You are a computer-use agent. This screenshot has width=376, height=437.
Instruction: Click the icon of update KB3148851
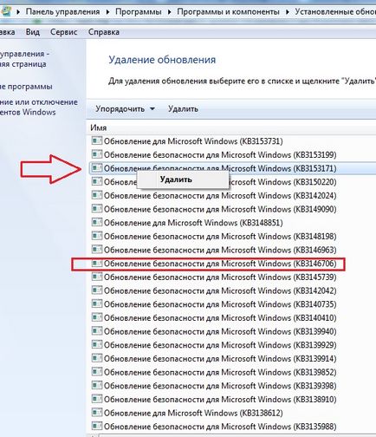(97, 223)
